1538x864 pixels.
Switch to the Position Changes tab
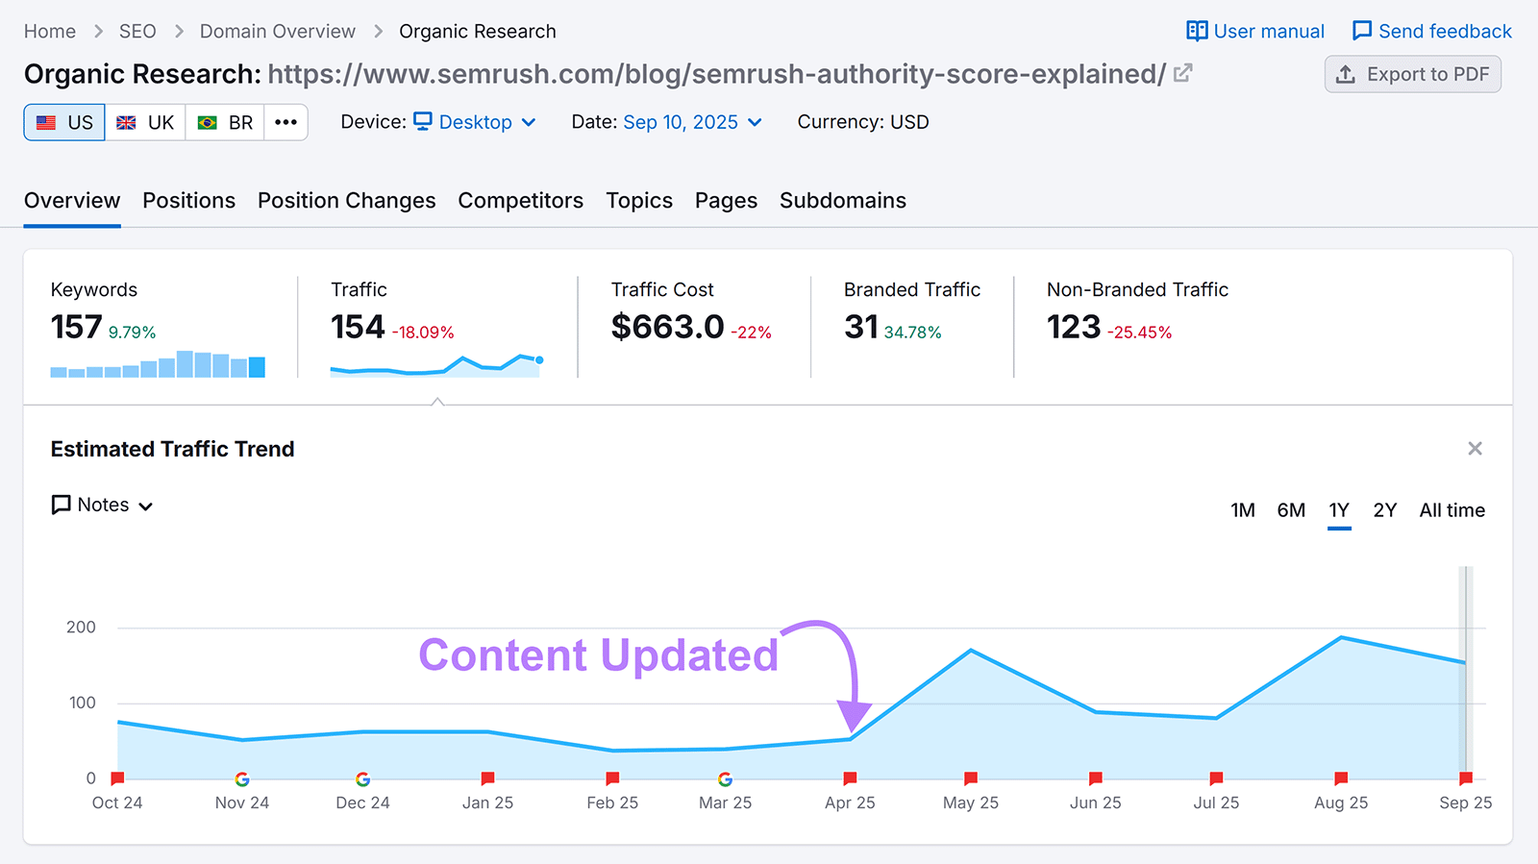click(x=346, y=200)
